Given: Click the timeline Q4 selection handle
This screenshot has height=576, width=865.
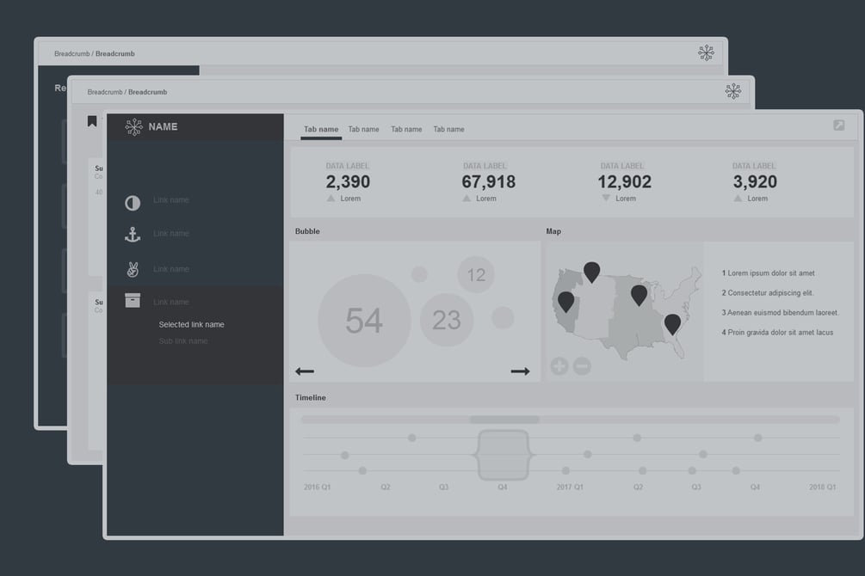Looking at the screenshot, I should pos(504,456).
